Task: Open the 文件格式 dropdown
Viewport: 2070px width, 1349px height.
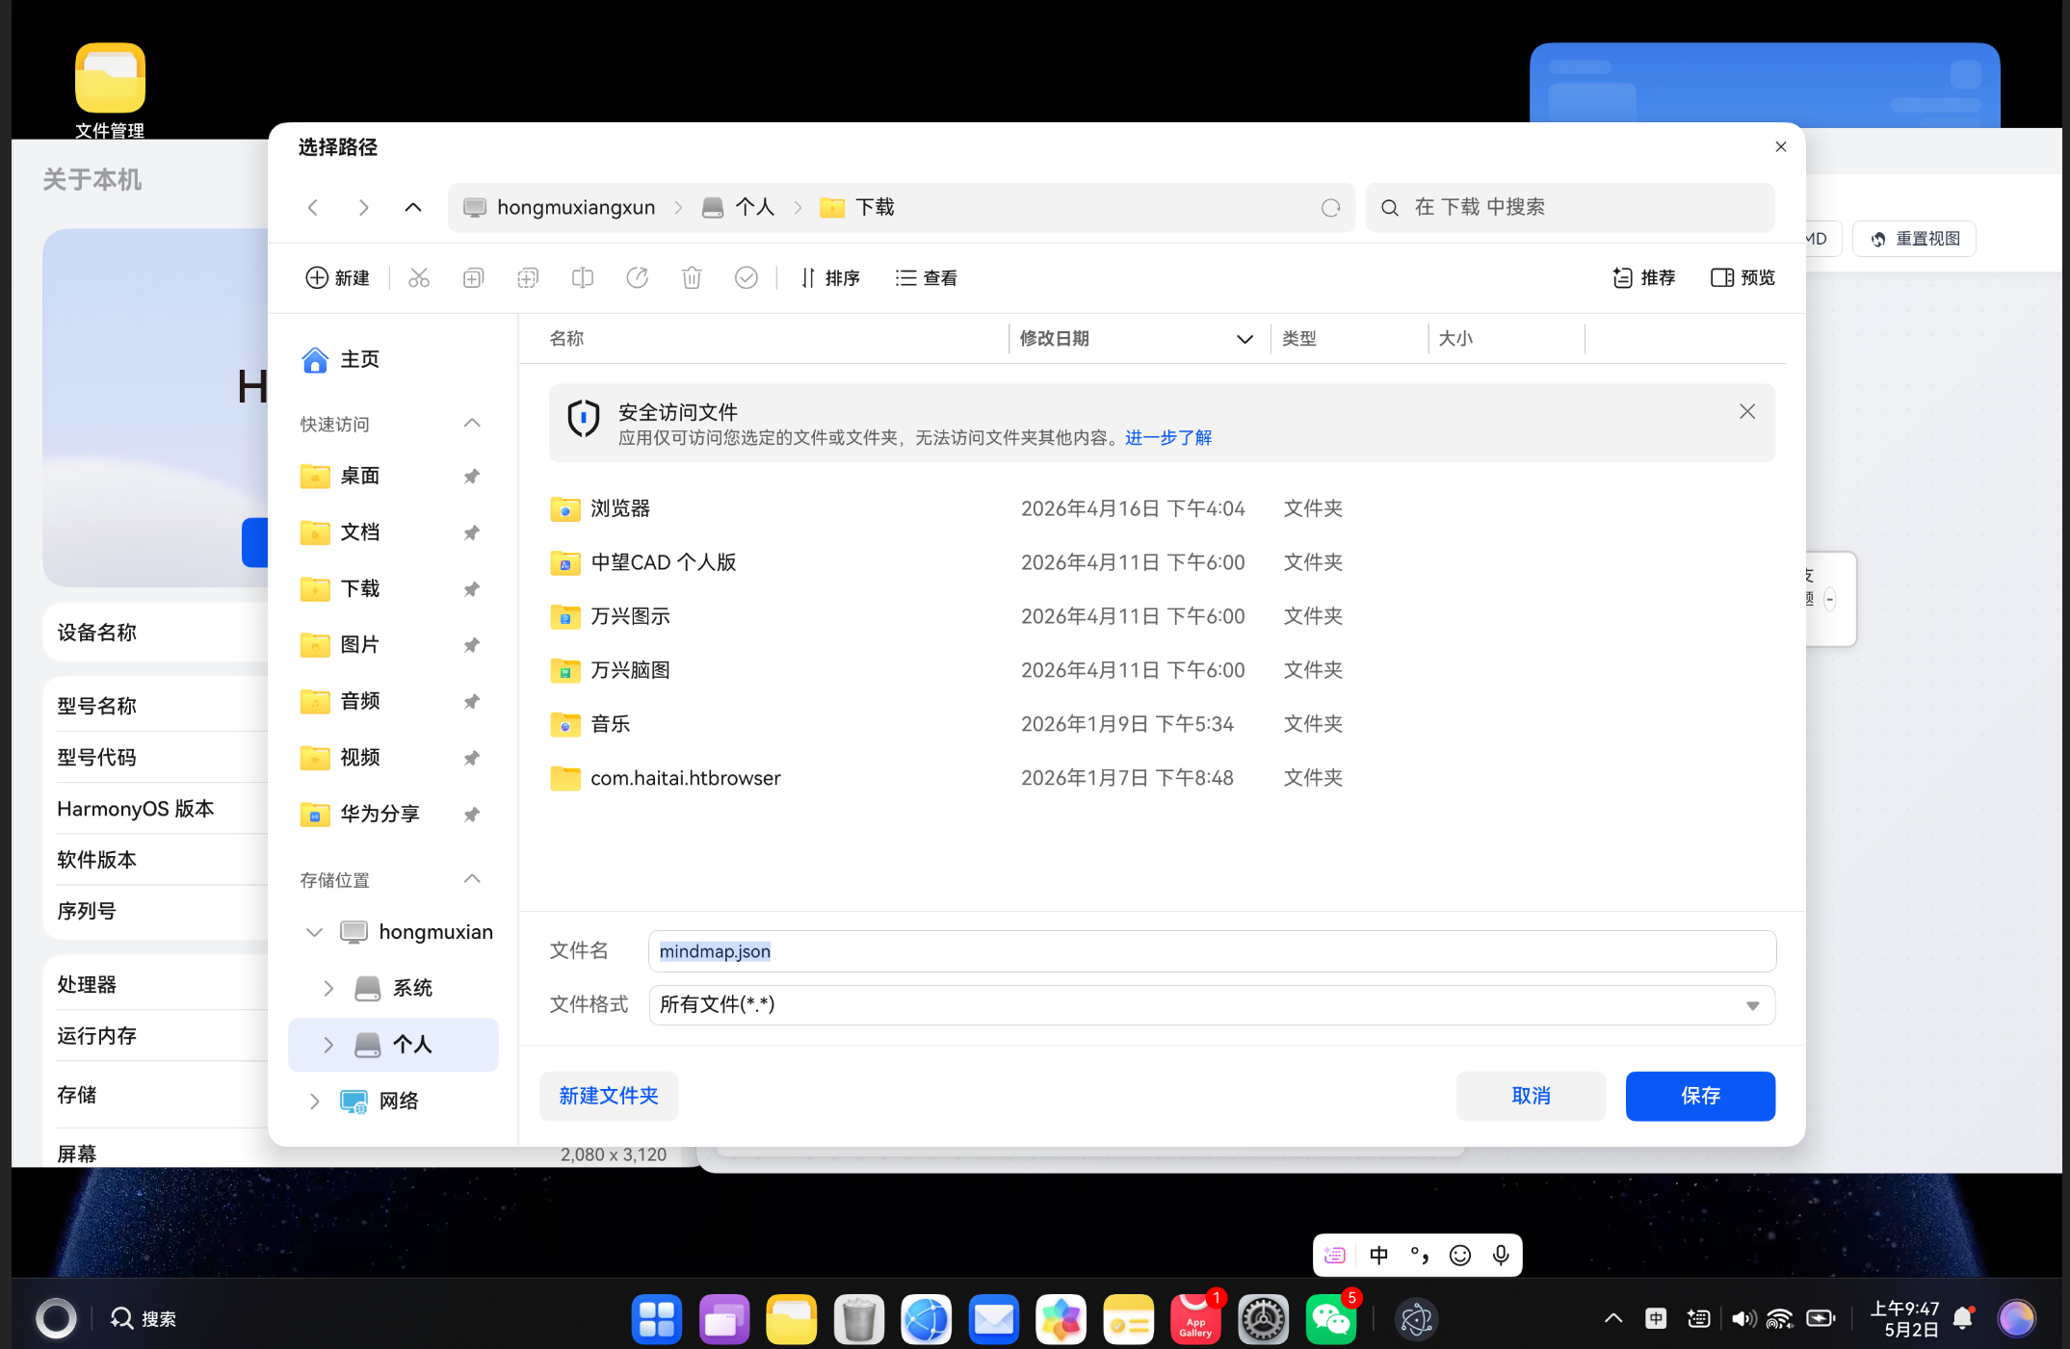Action: [x=1212, y=1004]
